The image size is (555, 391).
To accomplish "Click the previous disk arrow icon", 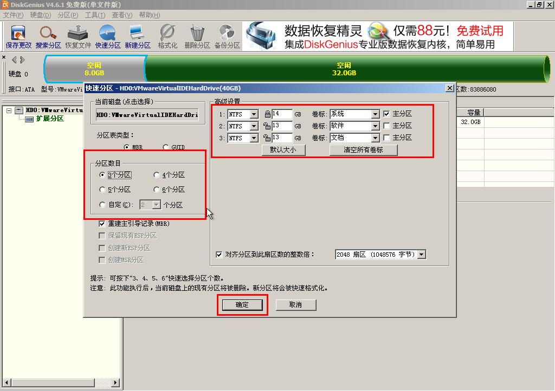I will (14, 60).
